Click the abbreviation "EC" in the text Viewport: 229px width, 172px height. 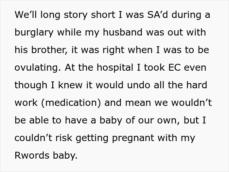[x=174, y=68]
